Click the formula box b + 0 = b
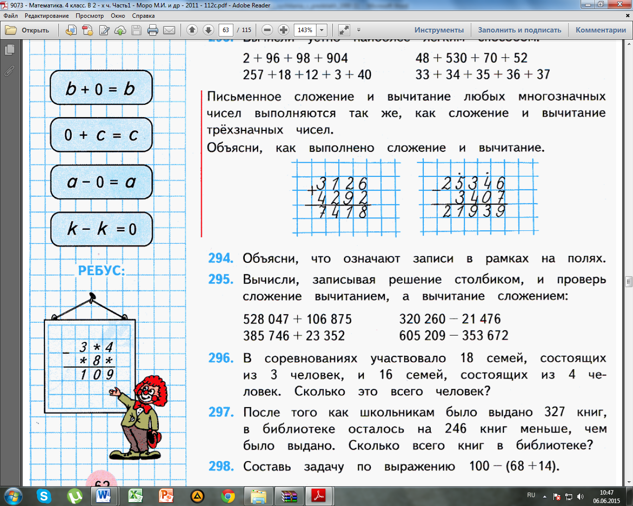The width and height of the screenshot is (633, 506). click(x=101, y=87)
